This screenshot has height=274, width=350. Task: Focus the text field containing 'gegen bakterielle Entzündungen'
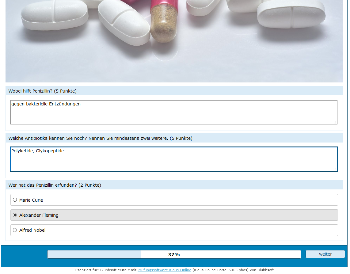coord(173,112)
